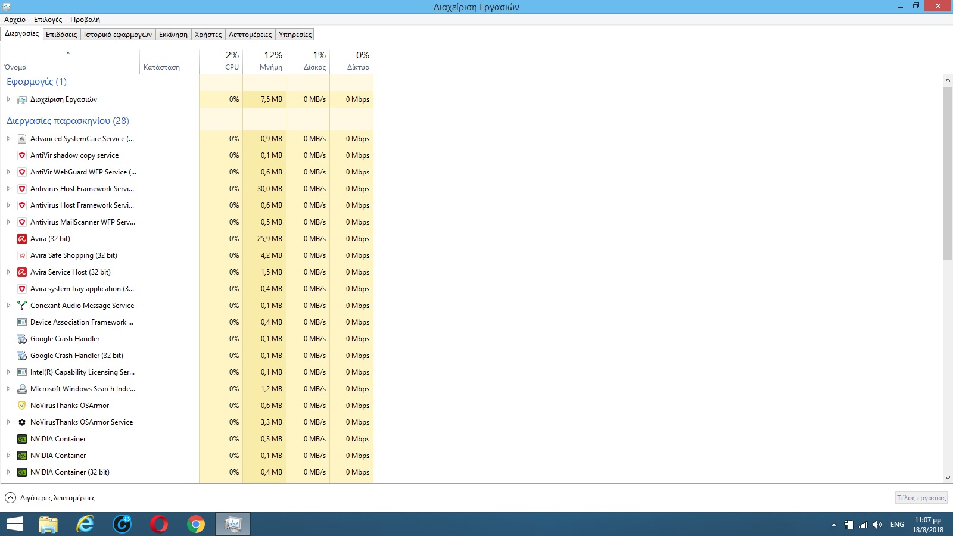Select the 'Εφαρμογές (1)' group header

tap(37, 82)
